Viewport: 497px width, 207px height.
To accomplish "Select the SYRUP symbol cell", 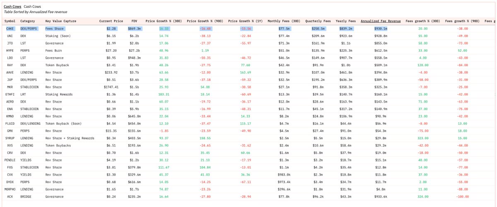I will tap(10, 138).
